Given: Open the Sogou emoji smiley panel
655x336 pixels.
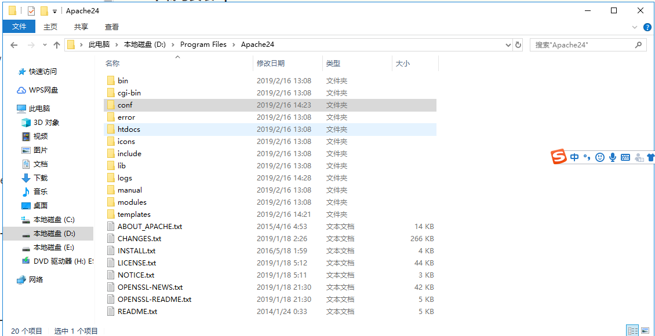Looking at the screenshot, I should (600, 157).
